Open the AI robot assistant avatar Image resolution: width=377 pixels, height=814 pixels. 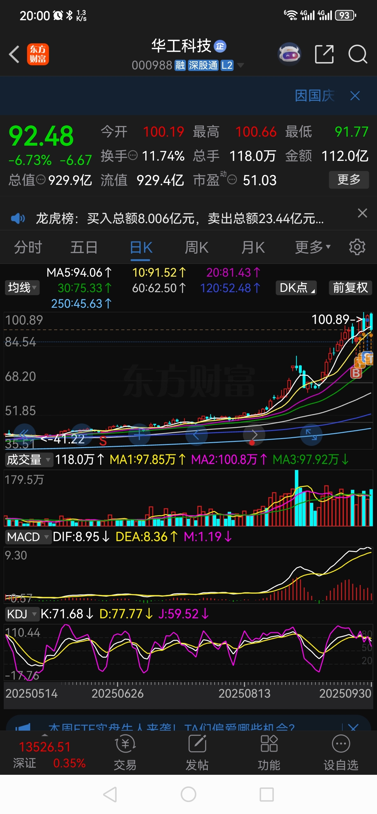click(x=289, y=54)
